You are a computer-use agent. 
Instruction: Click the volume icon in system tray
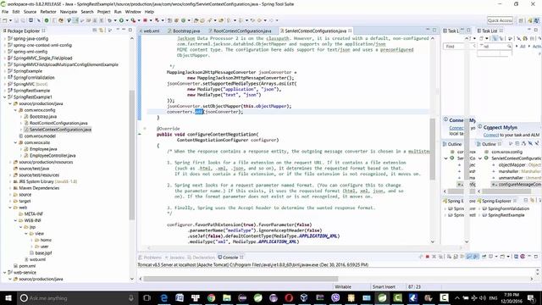483,297
